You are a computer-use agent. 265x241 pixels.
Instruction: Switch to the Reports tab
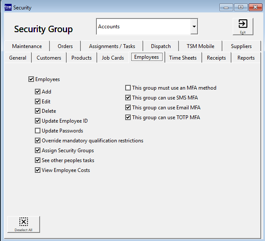(x=246, y=58)
